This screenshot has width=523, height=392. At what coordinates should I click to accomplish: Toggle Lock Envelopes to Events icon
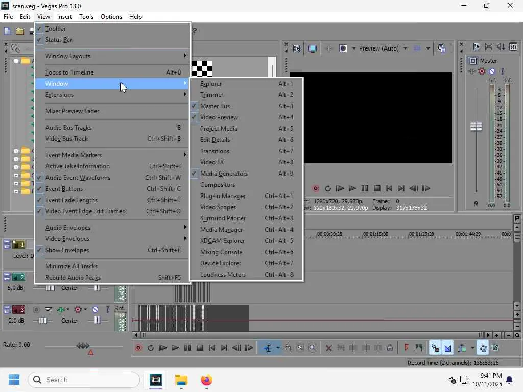click(x=483, y=348)
